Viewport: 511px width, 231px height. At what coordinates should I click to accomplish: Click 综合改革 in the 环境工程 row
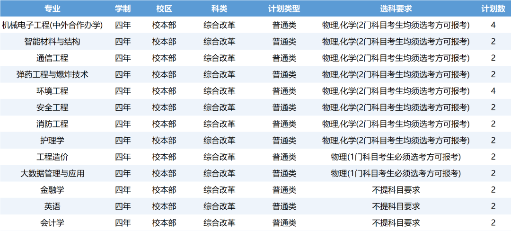[220, 91]
